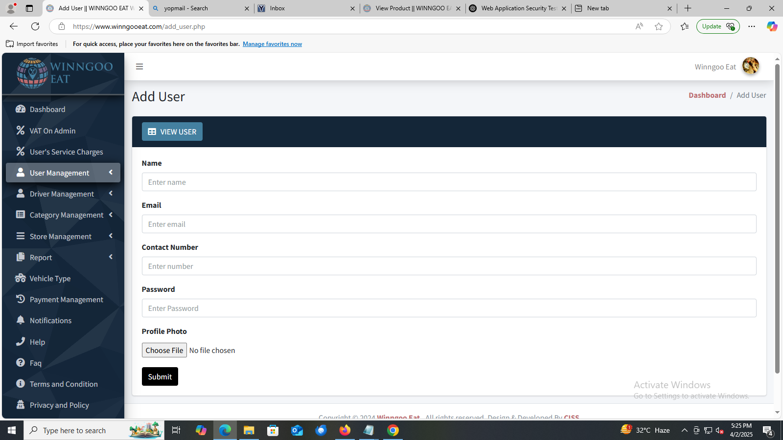The height and width of the screenshot is (440, 783).
Task: Open File Explorer from the taskbar
Action: pyautogui.click(x=249, y=430)
